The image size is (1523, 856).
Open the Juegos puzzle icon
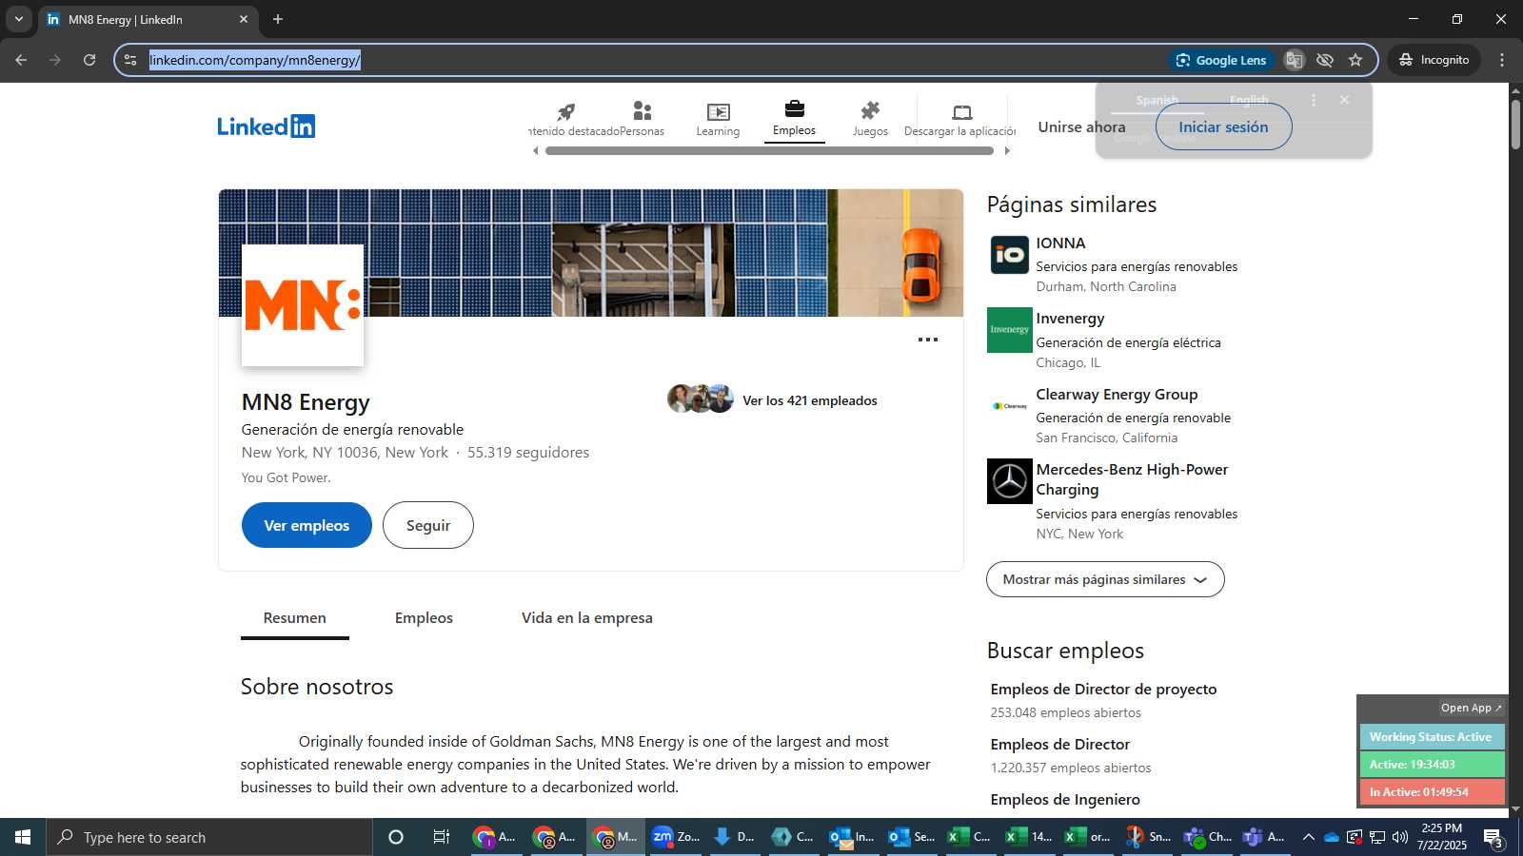point(870,119)
